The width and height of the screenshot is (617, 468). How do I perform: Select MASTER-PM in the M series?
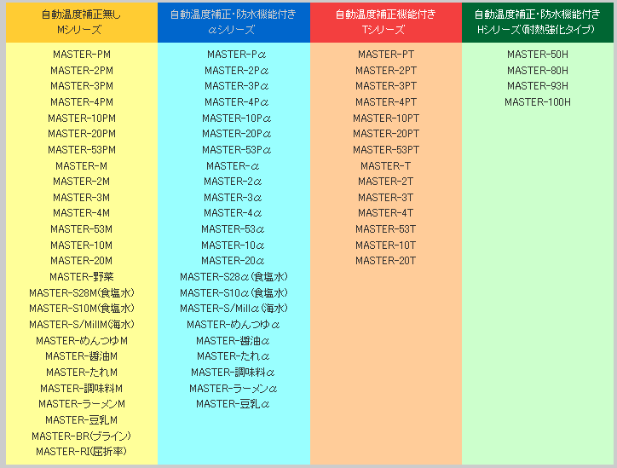click(x=82, y=55)
